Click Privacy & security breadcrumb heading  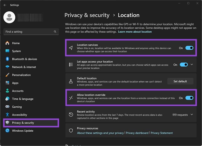tap(87, 15)
